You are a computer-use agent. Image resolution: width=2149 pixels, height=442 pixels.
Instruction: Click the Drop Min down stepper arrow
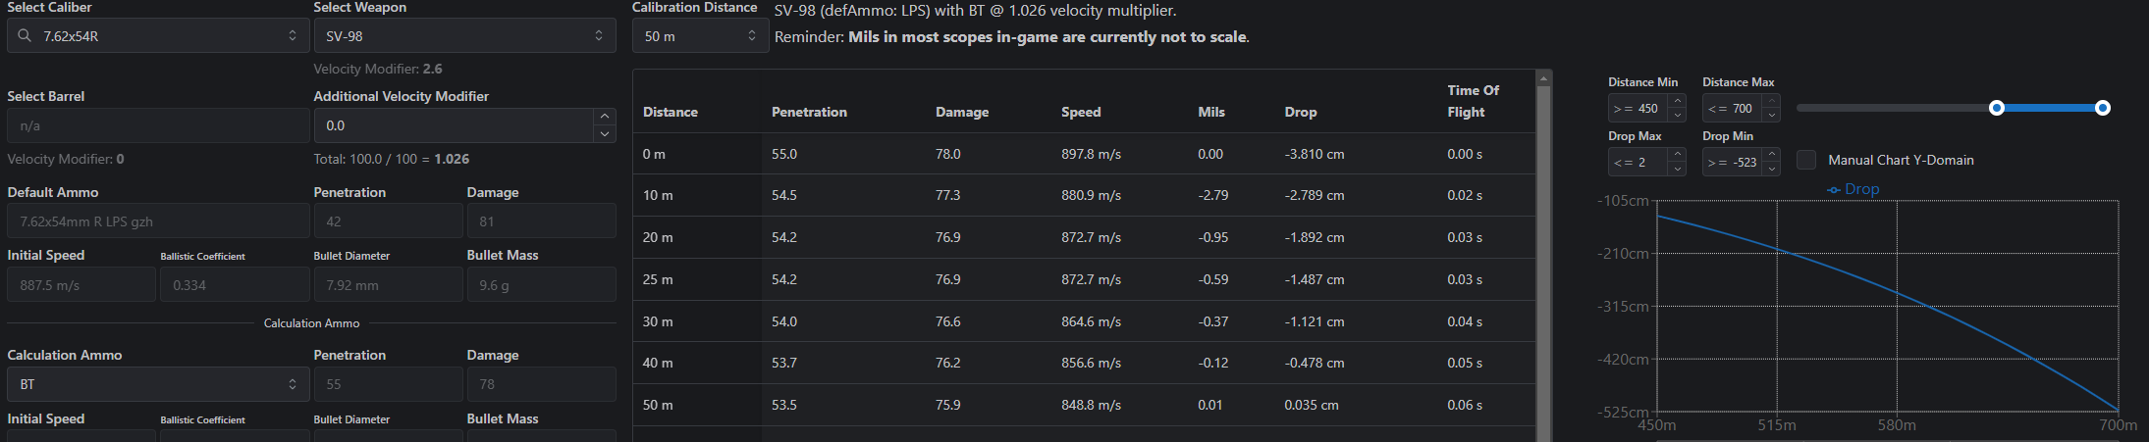click(1771, 170)
